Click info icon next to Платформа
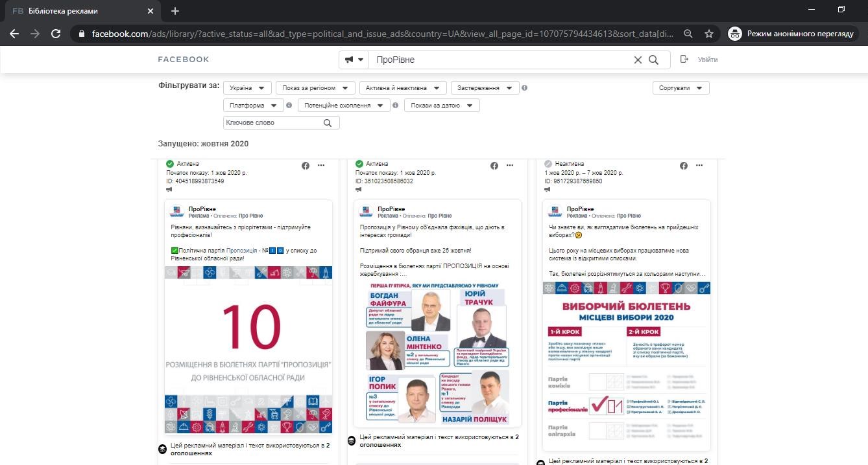 pos(289,105)
